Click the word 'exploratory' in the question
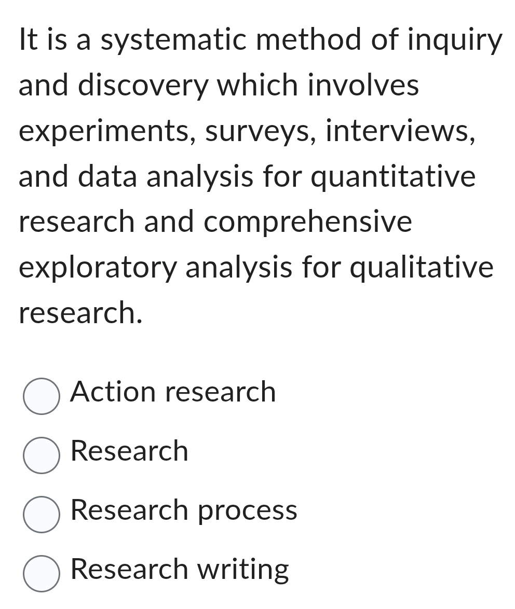This screenshot has height=609, width=515. (98, 268)
